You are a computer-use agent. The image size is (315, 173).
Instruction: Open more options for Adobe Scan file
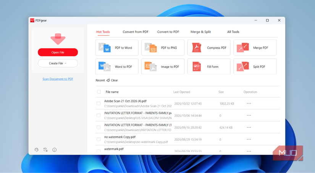pyautogui.click(x=249, y=103)
